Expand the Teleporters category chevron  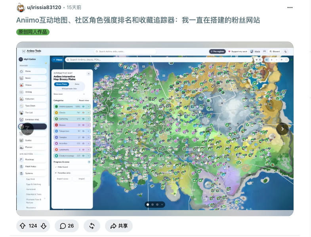[x=88, y=131]
